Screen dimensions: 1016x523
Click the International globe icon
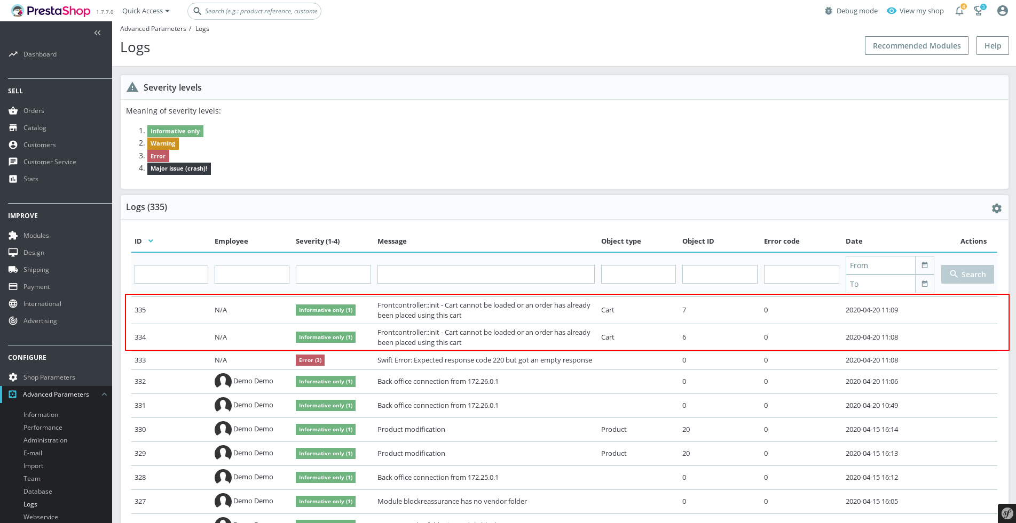(x=13, y=304)
